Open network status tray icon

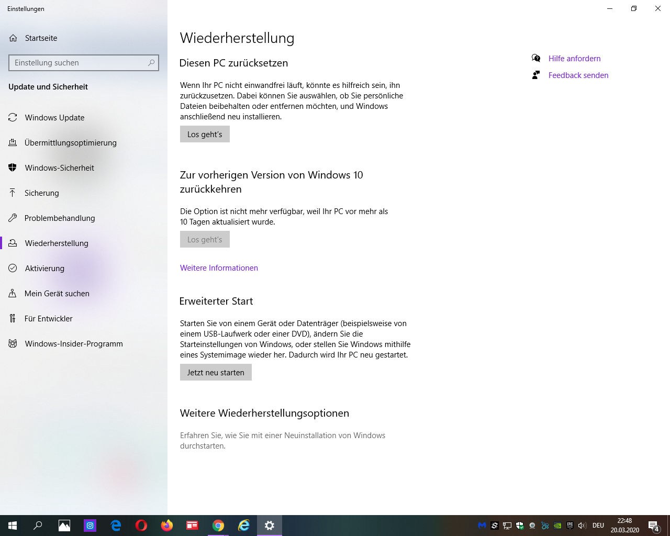pyautogui.click(x=507, y=526)
